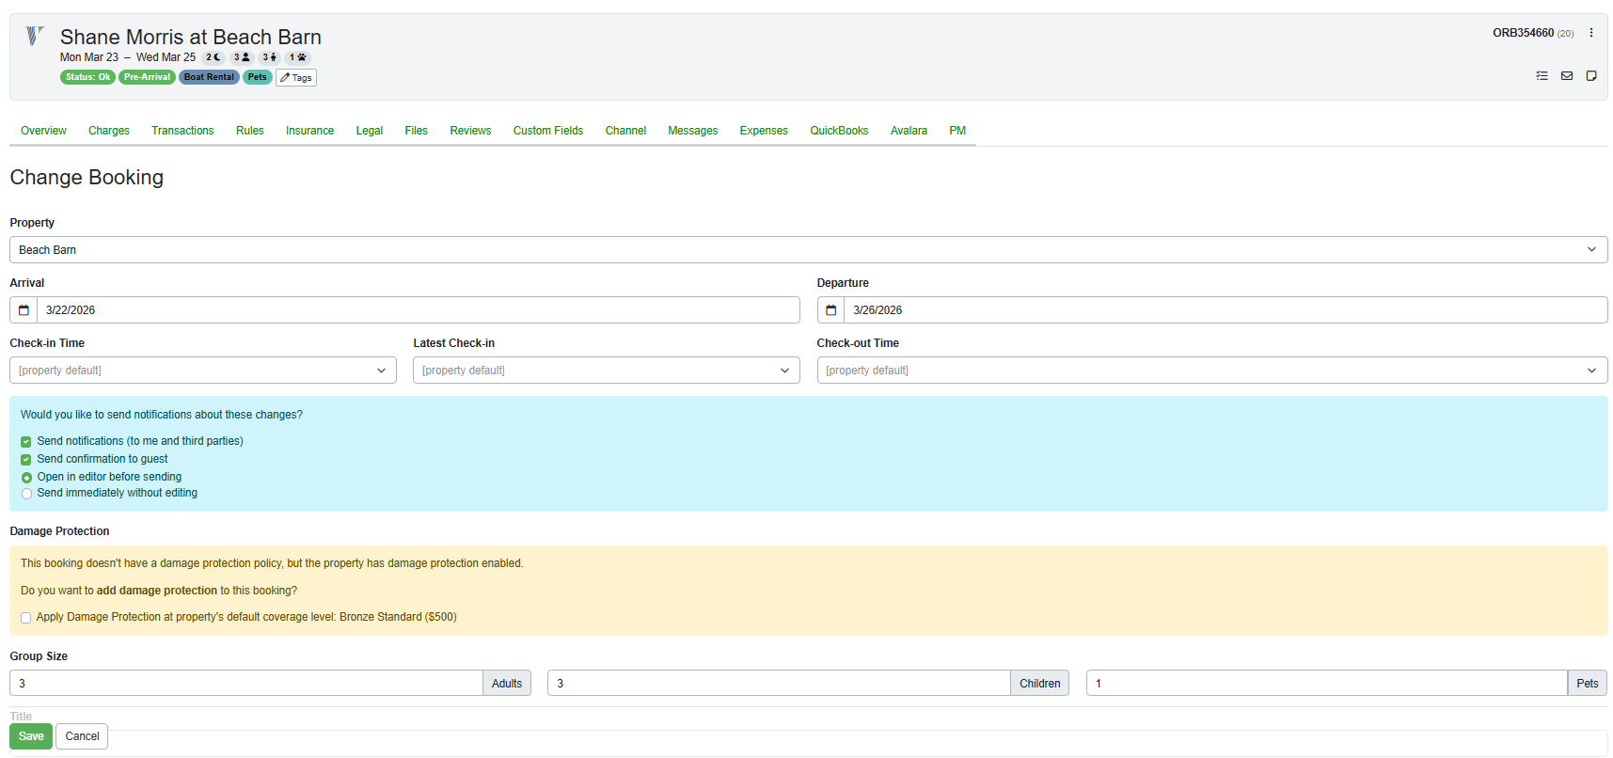The width and height of the screenshot is (1613, 758).
Task: Open the sticky note icon
Action: click(x=1591, y=76)
